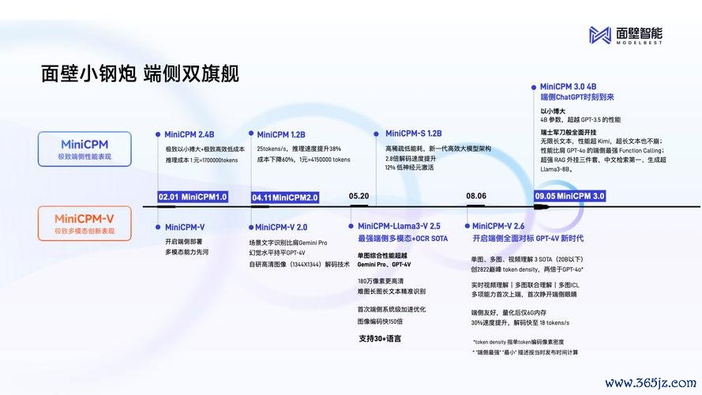Click the 05.20 timeline date
The height and width of the screenshot is (395, 702).
[359, 196]
